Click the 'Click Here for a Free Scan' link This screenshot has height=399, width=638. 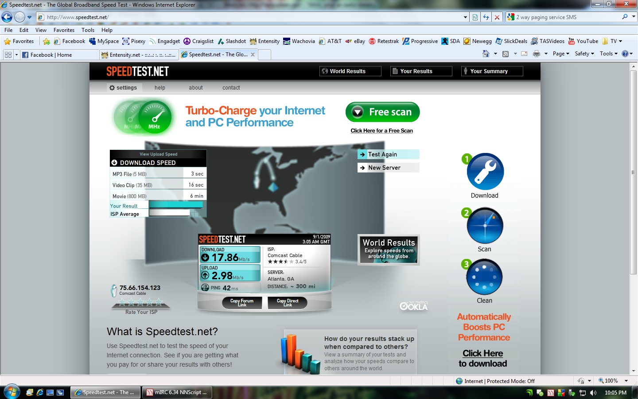point(381,131)
